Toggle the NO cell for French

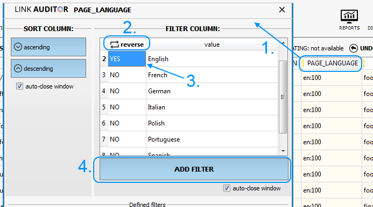pyautogui.click(x=127, y=75)
